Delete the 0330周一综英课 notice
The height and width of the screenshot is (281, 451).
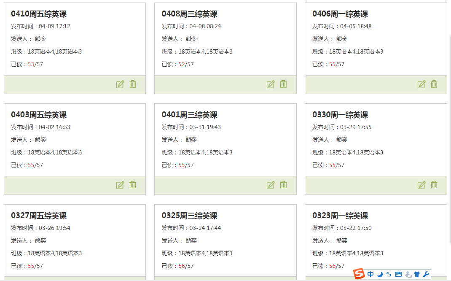(x=434, y=185)
